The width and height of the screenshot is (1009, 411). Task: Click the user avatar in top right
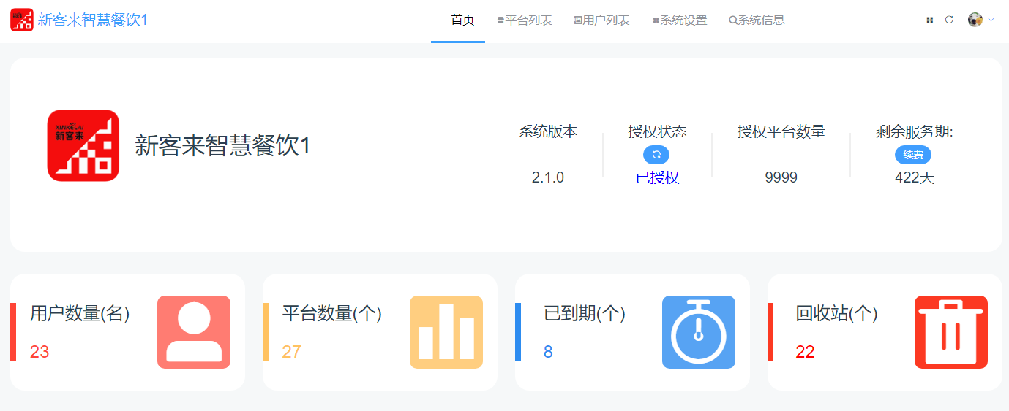pyautogui.click(x=975, y=20)
